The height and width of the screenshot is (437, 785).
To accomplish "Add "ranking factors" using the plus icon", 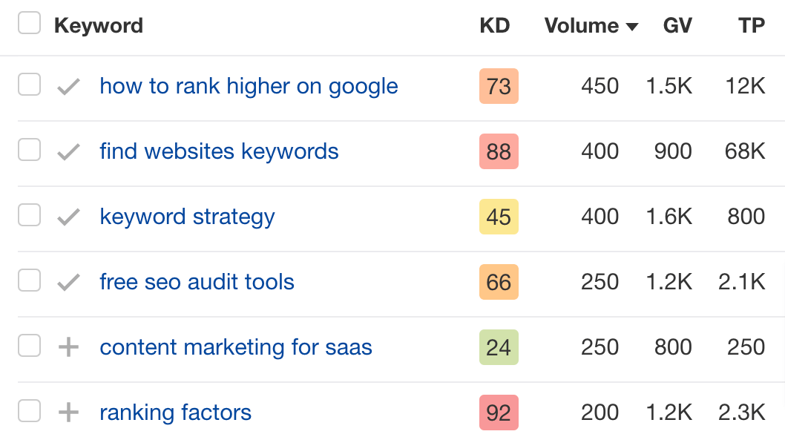I will [68, 413].
